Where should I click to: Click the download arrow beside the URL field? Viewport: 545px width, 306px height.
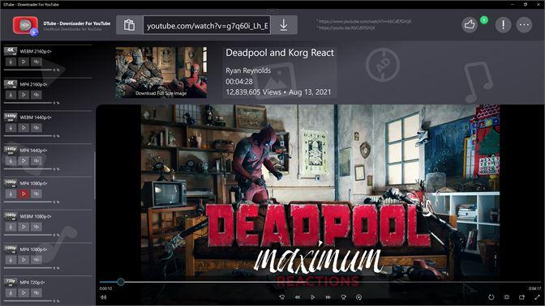pyautogui.click(x=284, y=25)
